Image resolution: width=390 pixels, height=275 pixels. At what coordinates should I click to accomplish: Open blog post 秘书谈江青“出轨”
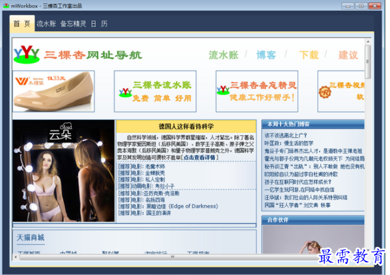314,166
